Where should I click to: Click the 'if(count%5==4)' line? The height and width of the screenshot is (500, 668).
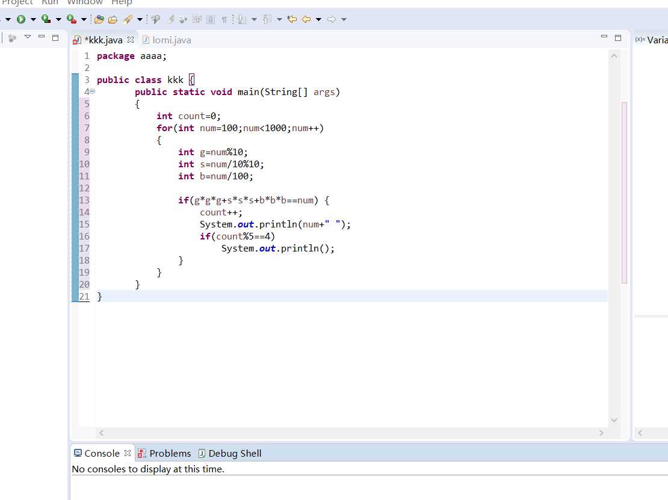tap(237, 236)
